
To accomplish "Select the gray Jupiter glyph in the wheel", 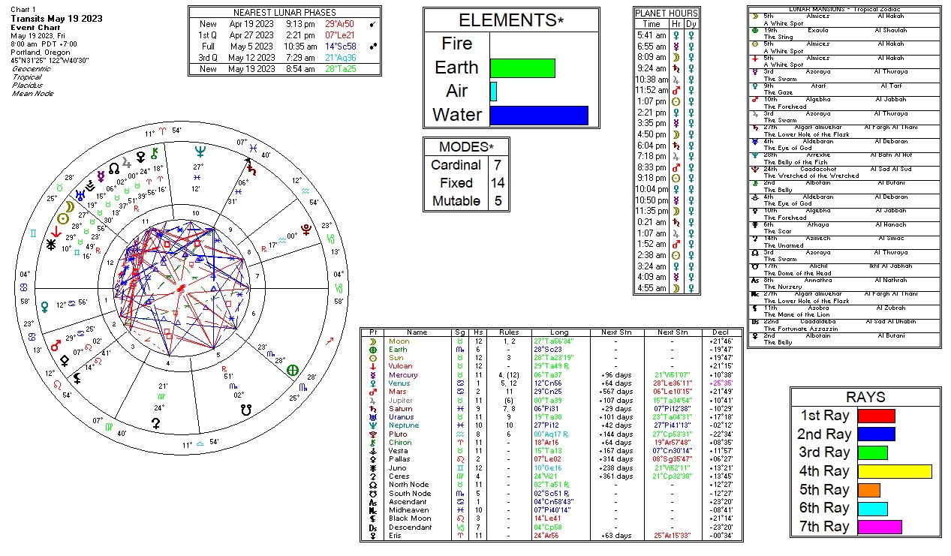I will 127,161.
